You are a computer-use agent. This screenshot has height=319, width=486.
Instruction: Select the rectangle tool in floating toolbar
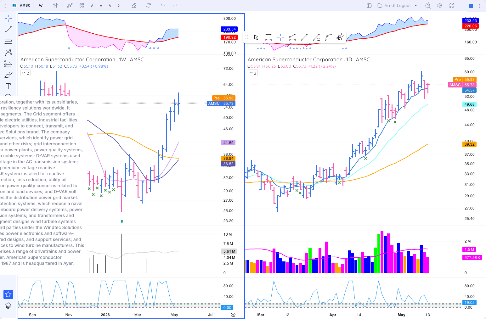(268, 37)
